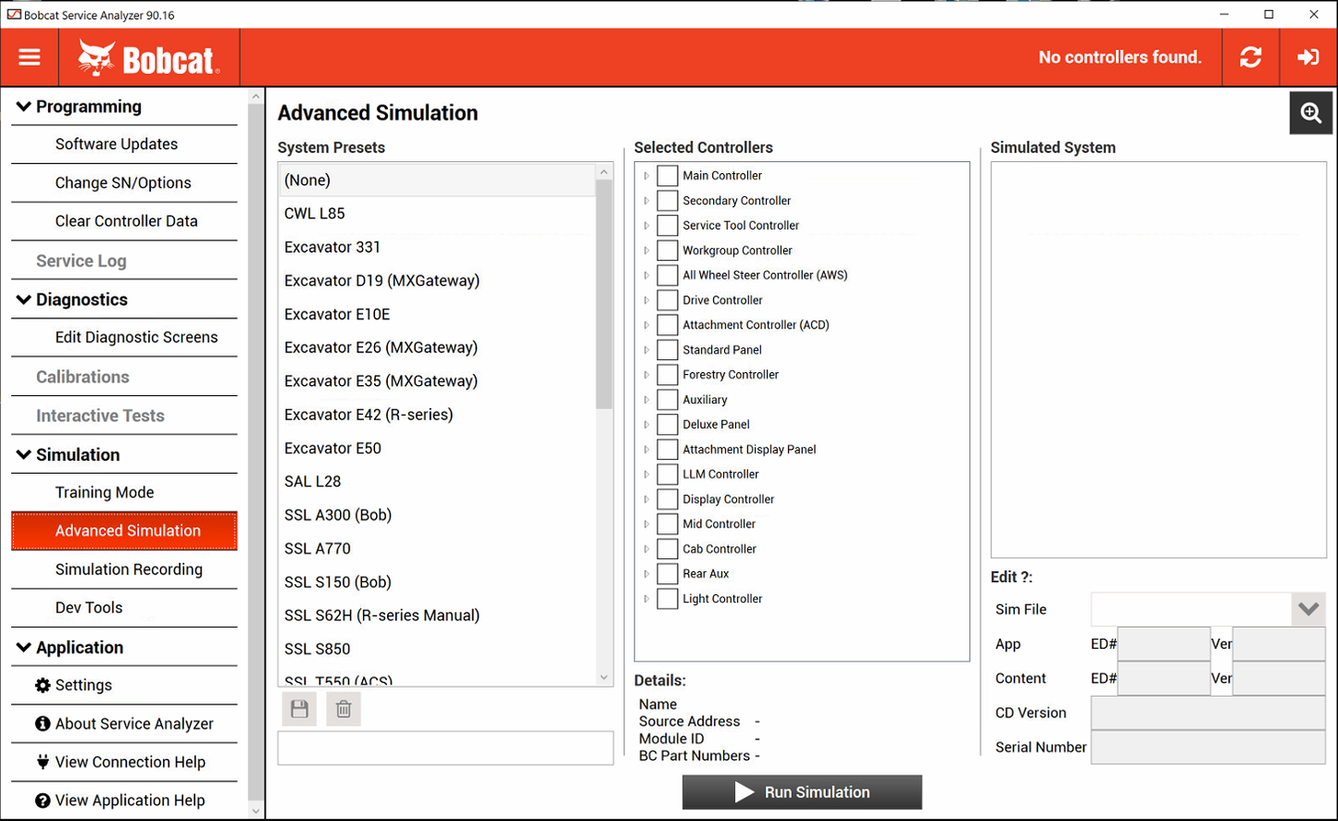Image resolution: width=1338 pixels, height=821 pixels.
Task: Expand the Forestry Controller node
Action: click(x=646, y=375)
